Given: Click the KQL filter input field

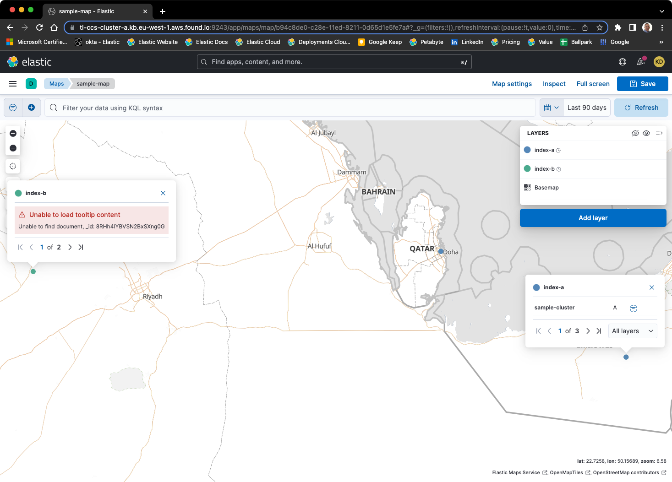Looking at the screenshot, I should coord(183,108).
